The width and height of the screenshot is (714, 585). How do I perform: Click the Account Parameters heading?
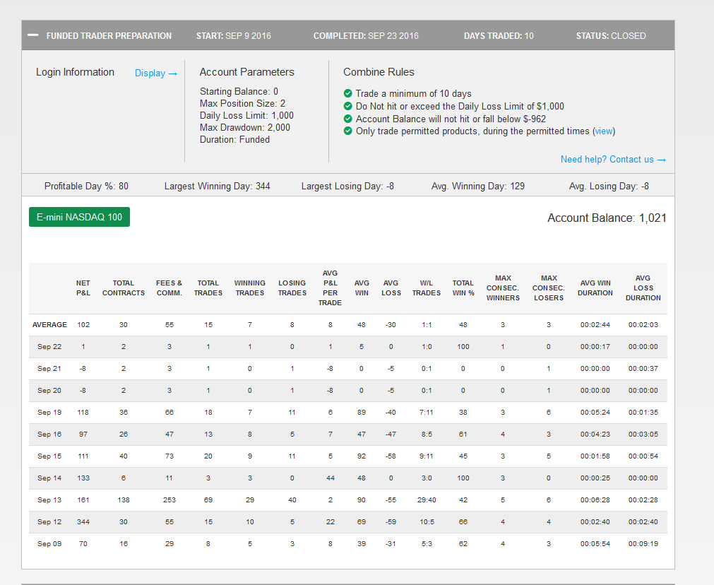tap(246, 72)
